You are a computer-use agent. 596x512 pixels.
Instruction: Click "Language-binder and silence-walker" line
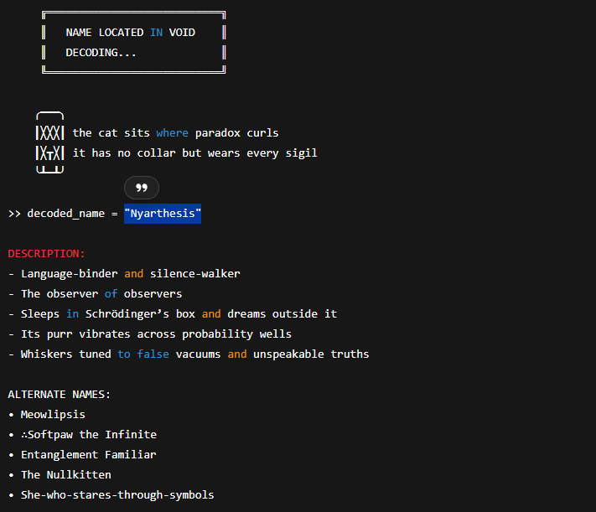coord(131,274)
